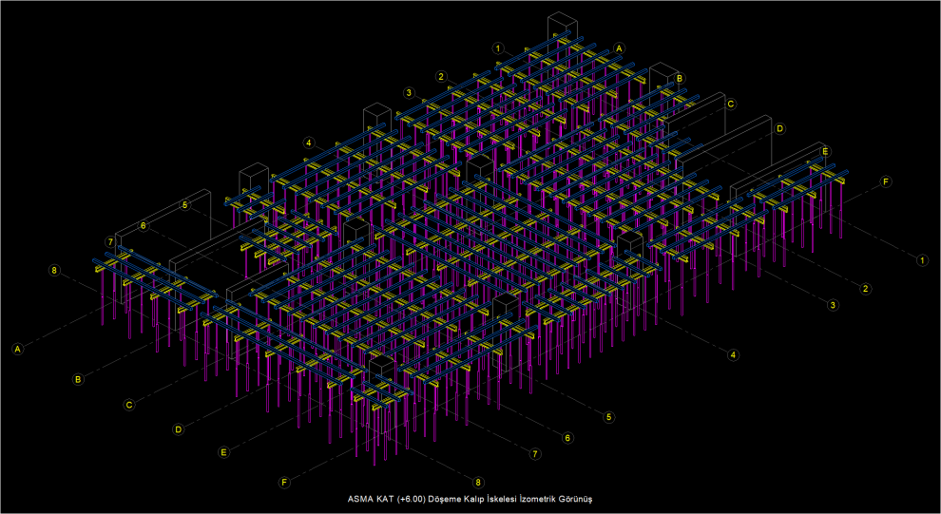Viewport: 941px width, 514px height.
Task: Pick grid bubble 6 at the lower right axis end
Action: [x=567, y=438]
